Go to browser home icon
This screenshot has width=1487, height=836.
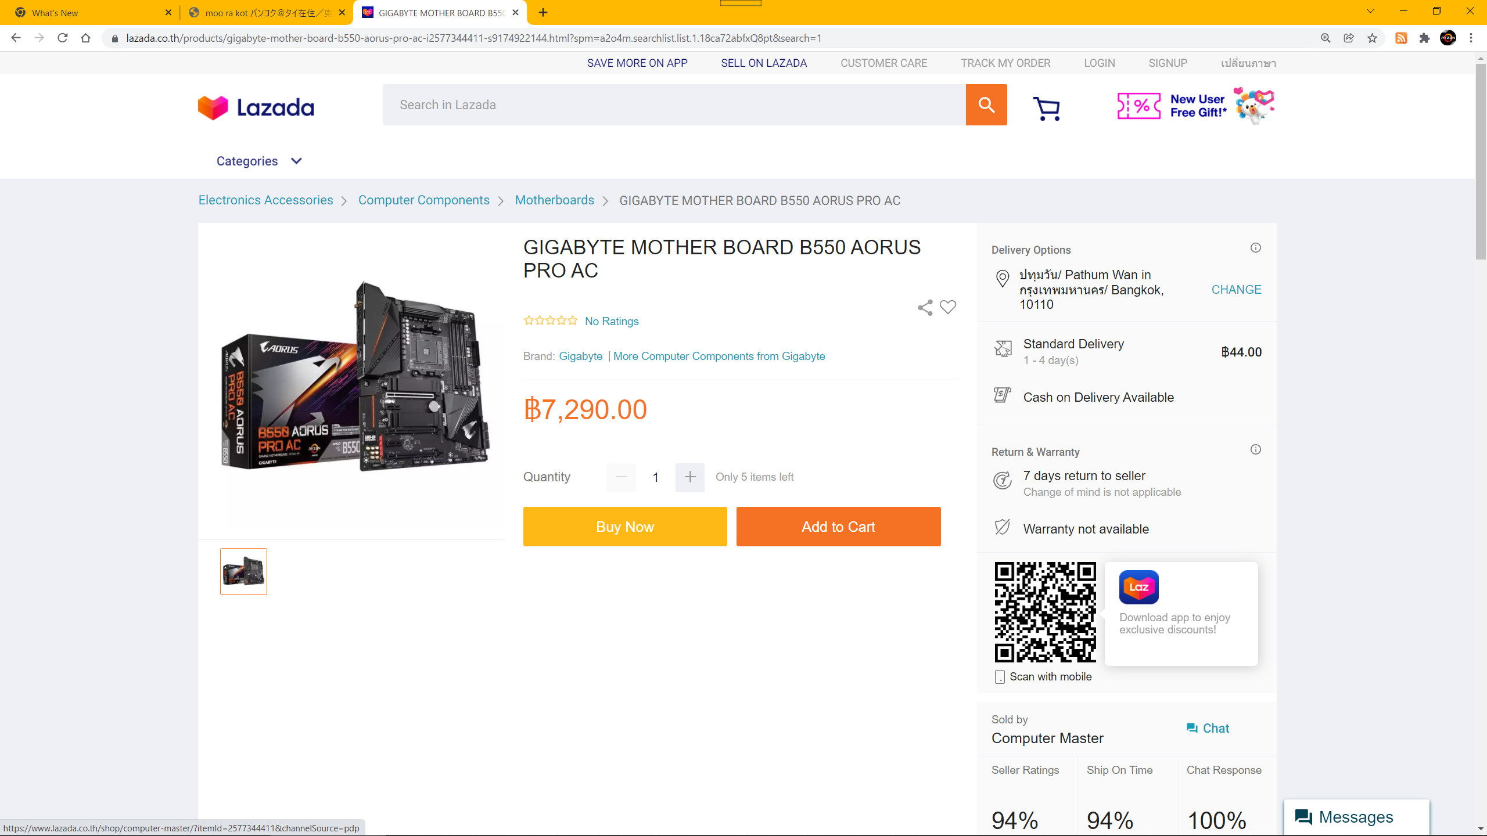(85, 38)
